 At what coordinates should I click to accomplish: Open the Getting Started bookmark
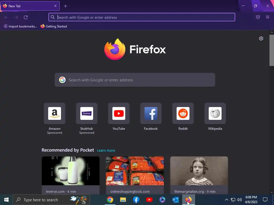[x=54, y=26]
